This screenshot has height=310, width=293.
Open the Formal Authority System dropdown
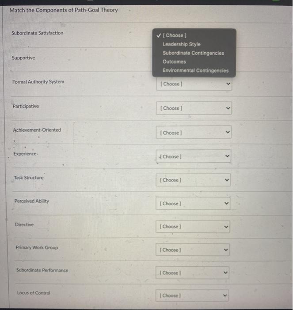coord(194,84)
